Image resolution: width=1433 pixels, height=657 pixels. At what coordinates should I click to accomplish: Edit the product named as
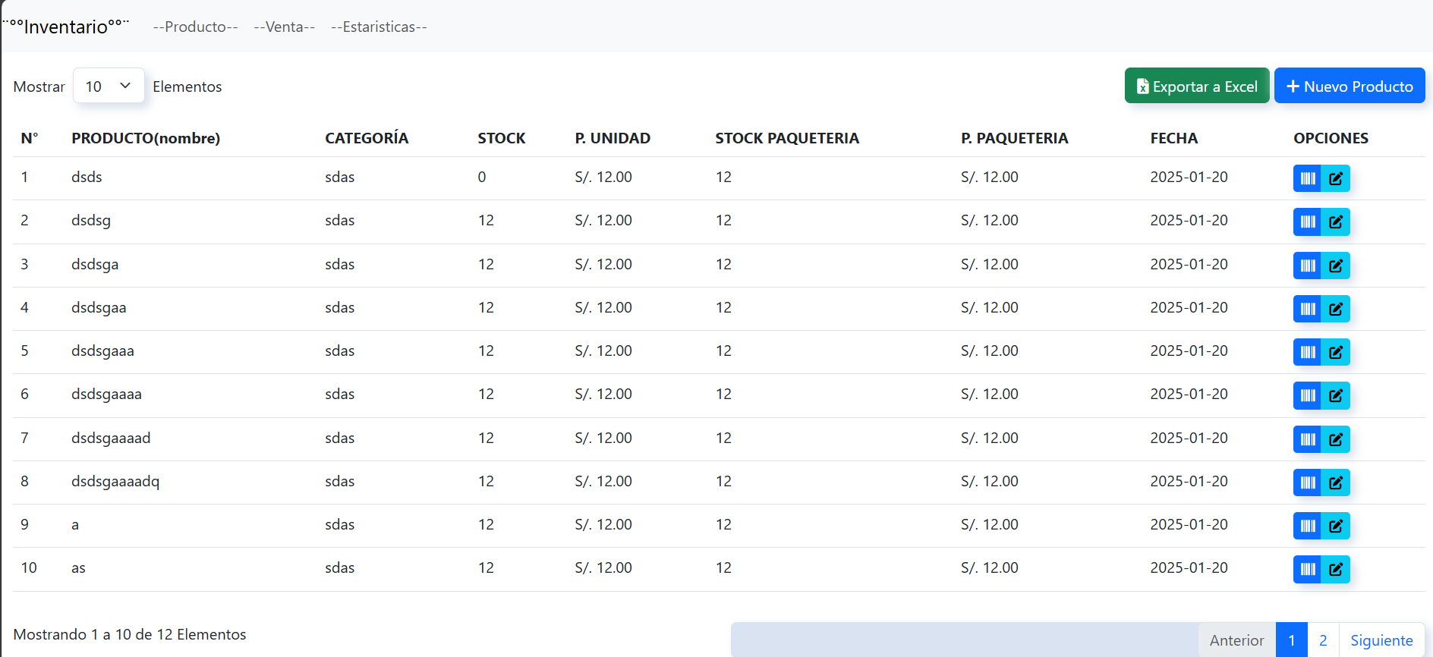coord(1336,569)
